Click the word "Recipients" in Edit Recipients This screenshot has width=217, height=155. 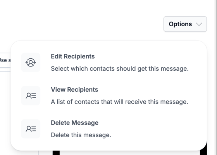coord(79,56)
